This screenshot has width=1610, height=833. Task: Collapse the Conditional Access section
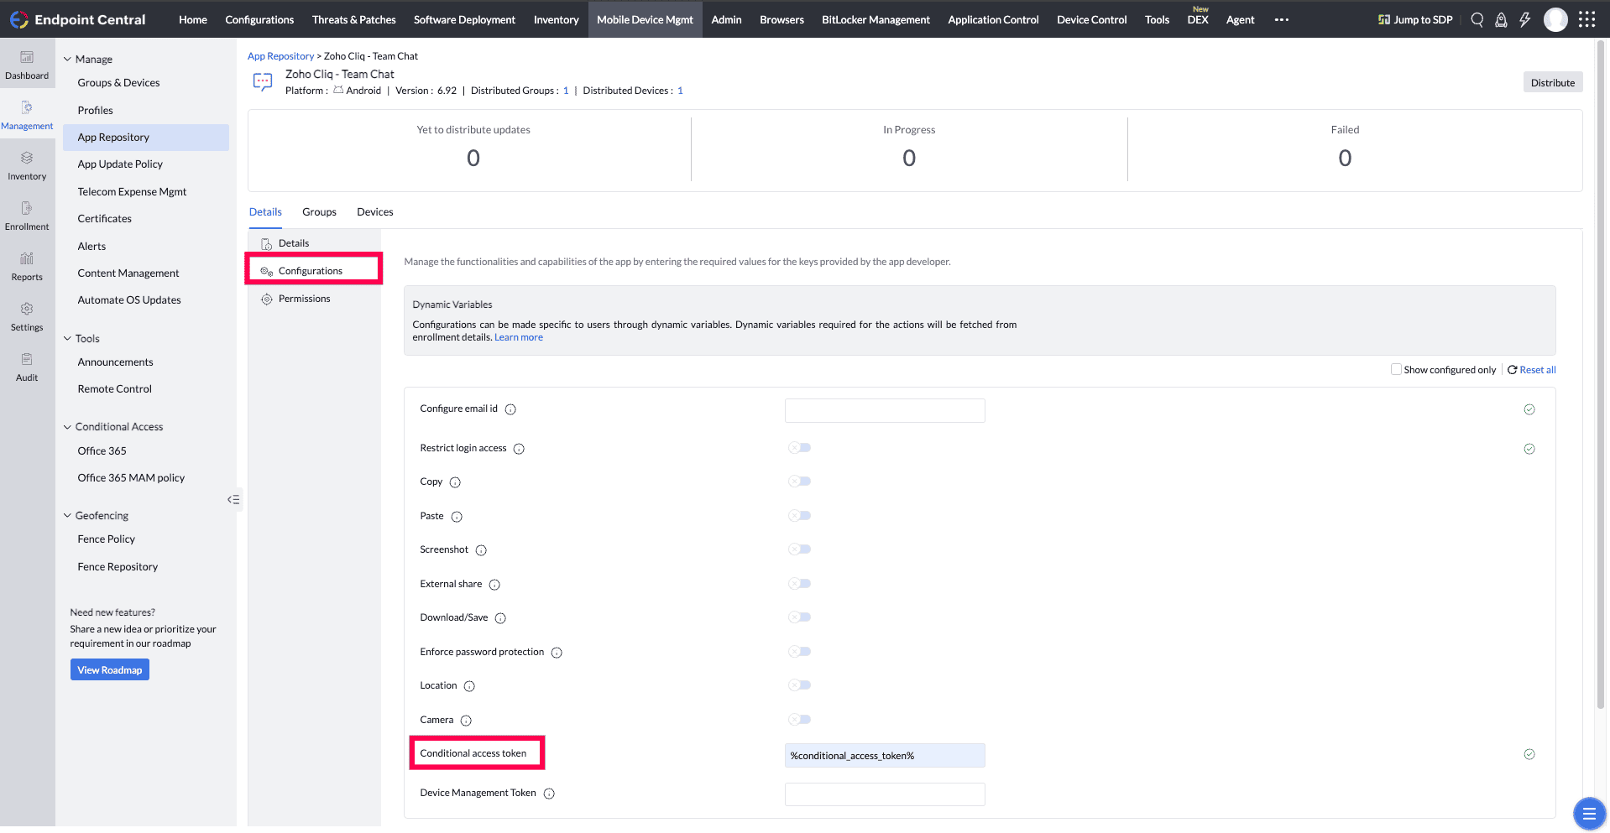tap(67, 427)
